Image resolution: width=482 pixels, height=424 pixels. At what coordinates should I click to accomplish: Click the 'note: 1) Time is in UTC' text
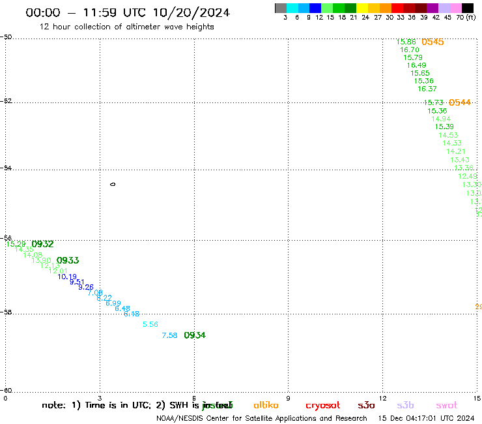(x=96, y=405)
